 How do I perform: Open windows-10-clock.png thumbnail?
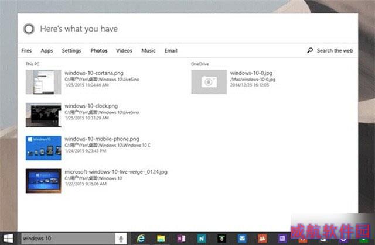[43, 115]
